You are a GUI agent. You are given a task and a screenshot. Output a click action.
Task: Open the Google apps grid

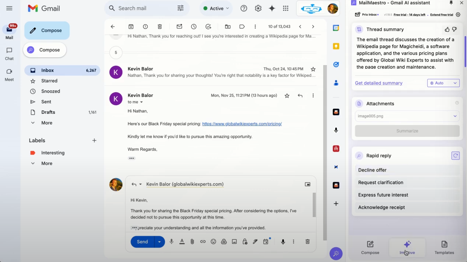(286, 8)
